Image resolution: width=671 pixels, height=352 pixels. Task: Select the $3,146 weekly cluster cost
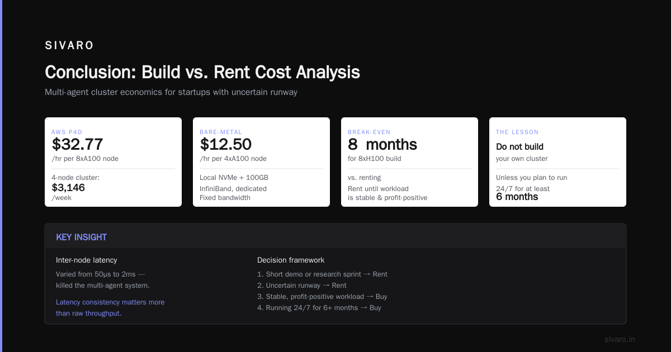pos(68,188)
